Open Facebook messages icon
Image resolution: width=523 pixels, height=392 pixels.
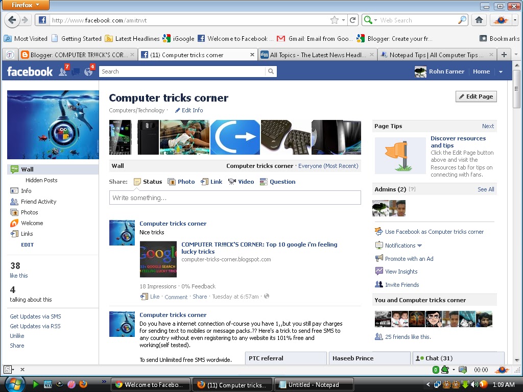(76, 71)
